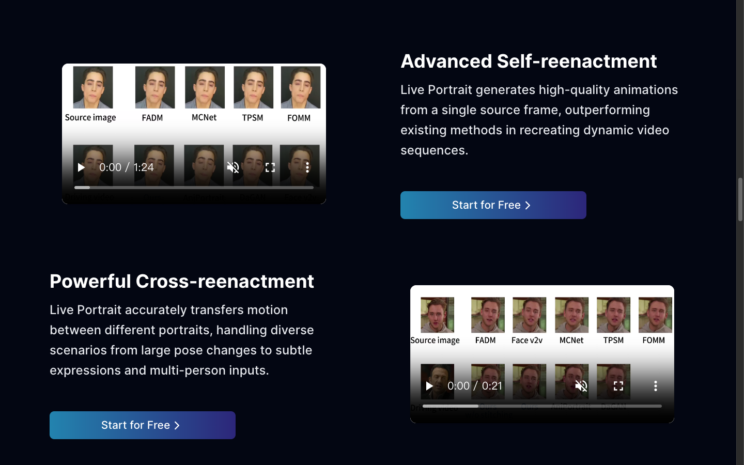This screenshot has width=744, height=465.
Task: Seek on the 0:21 video progress bar
Action: click(542, 406)
